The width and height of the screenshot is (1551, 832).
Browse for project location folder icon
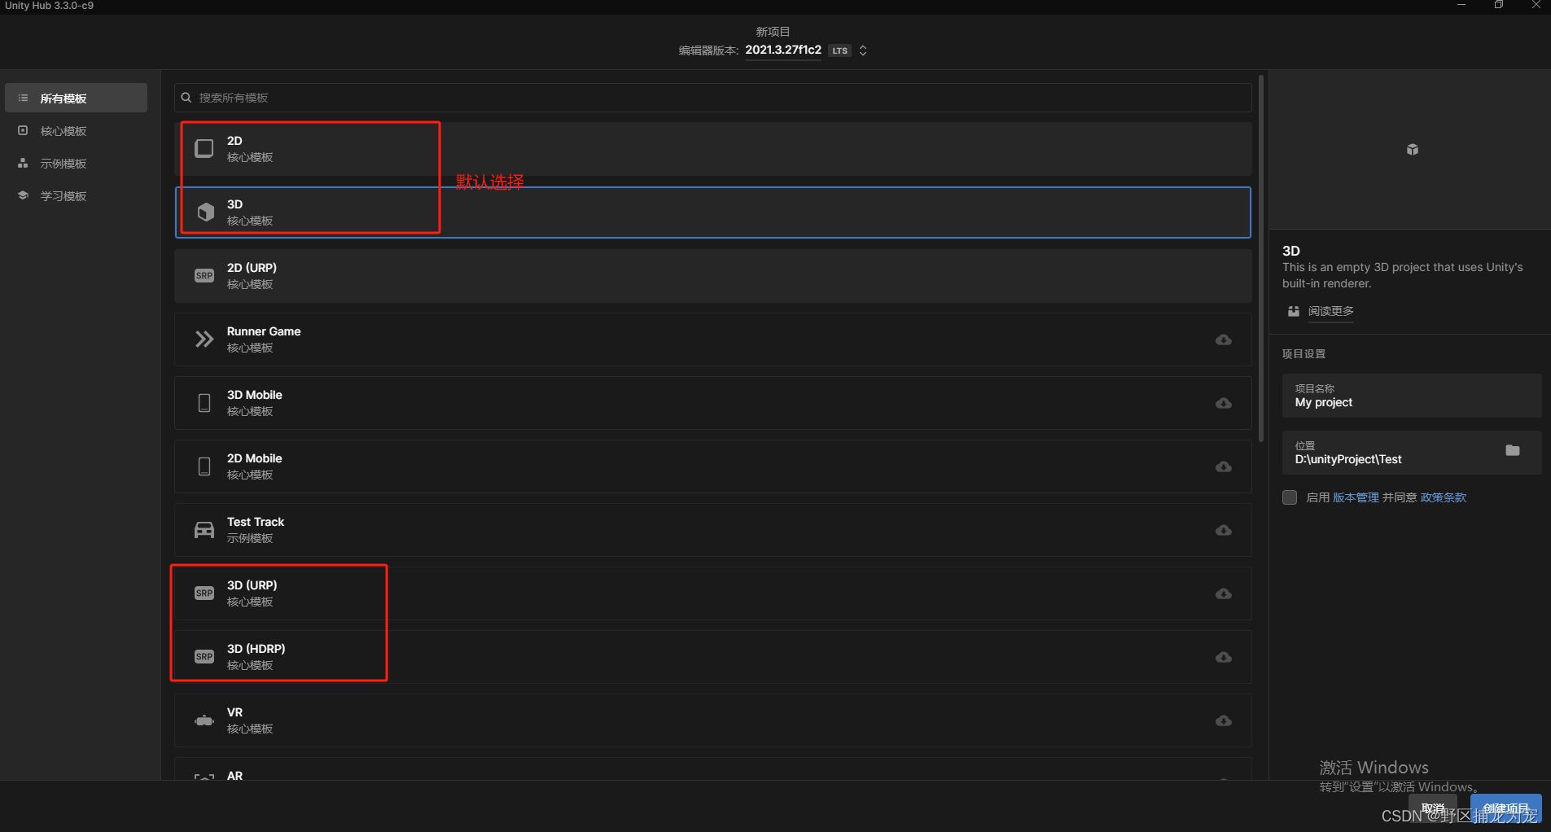point(1513,450)
